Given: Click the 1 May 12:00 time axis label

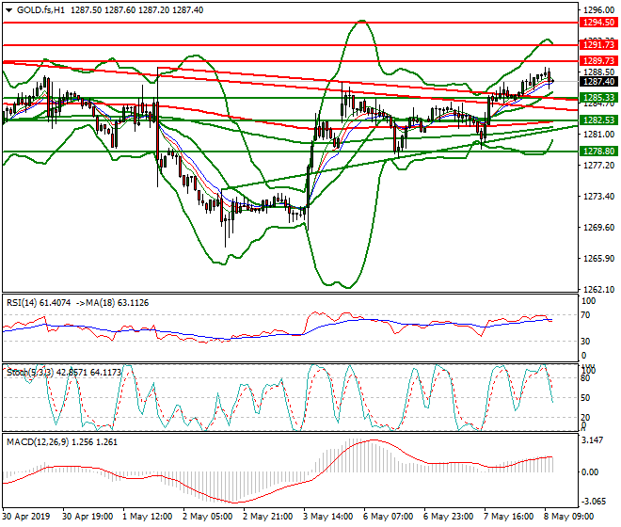Looking at the screenshot, I should click(148, 517).
